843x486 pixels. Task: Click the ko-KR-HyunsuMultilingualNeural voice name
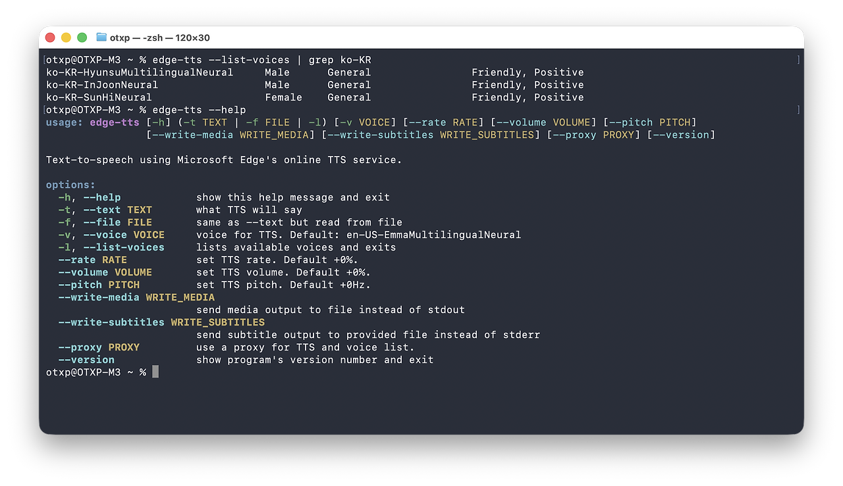click(x=140, y=72)
